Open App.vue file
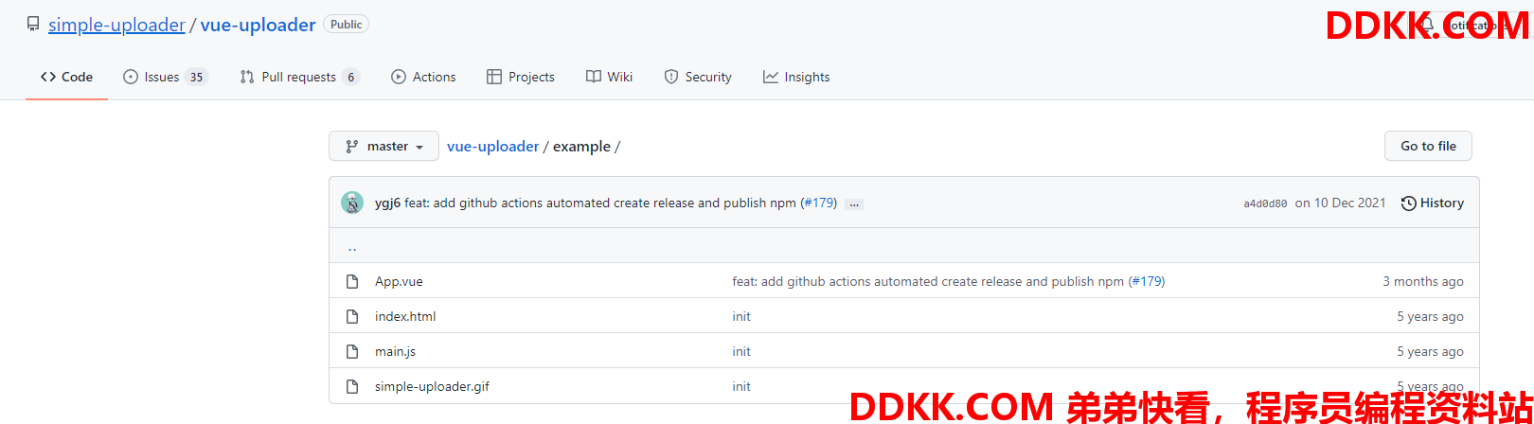 [x=399, y=281]
